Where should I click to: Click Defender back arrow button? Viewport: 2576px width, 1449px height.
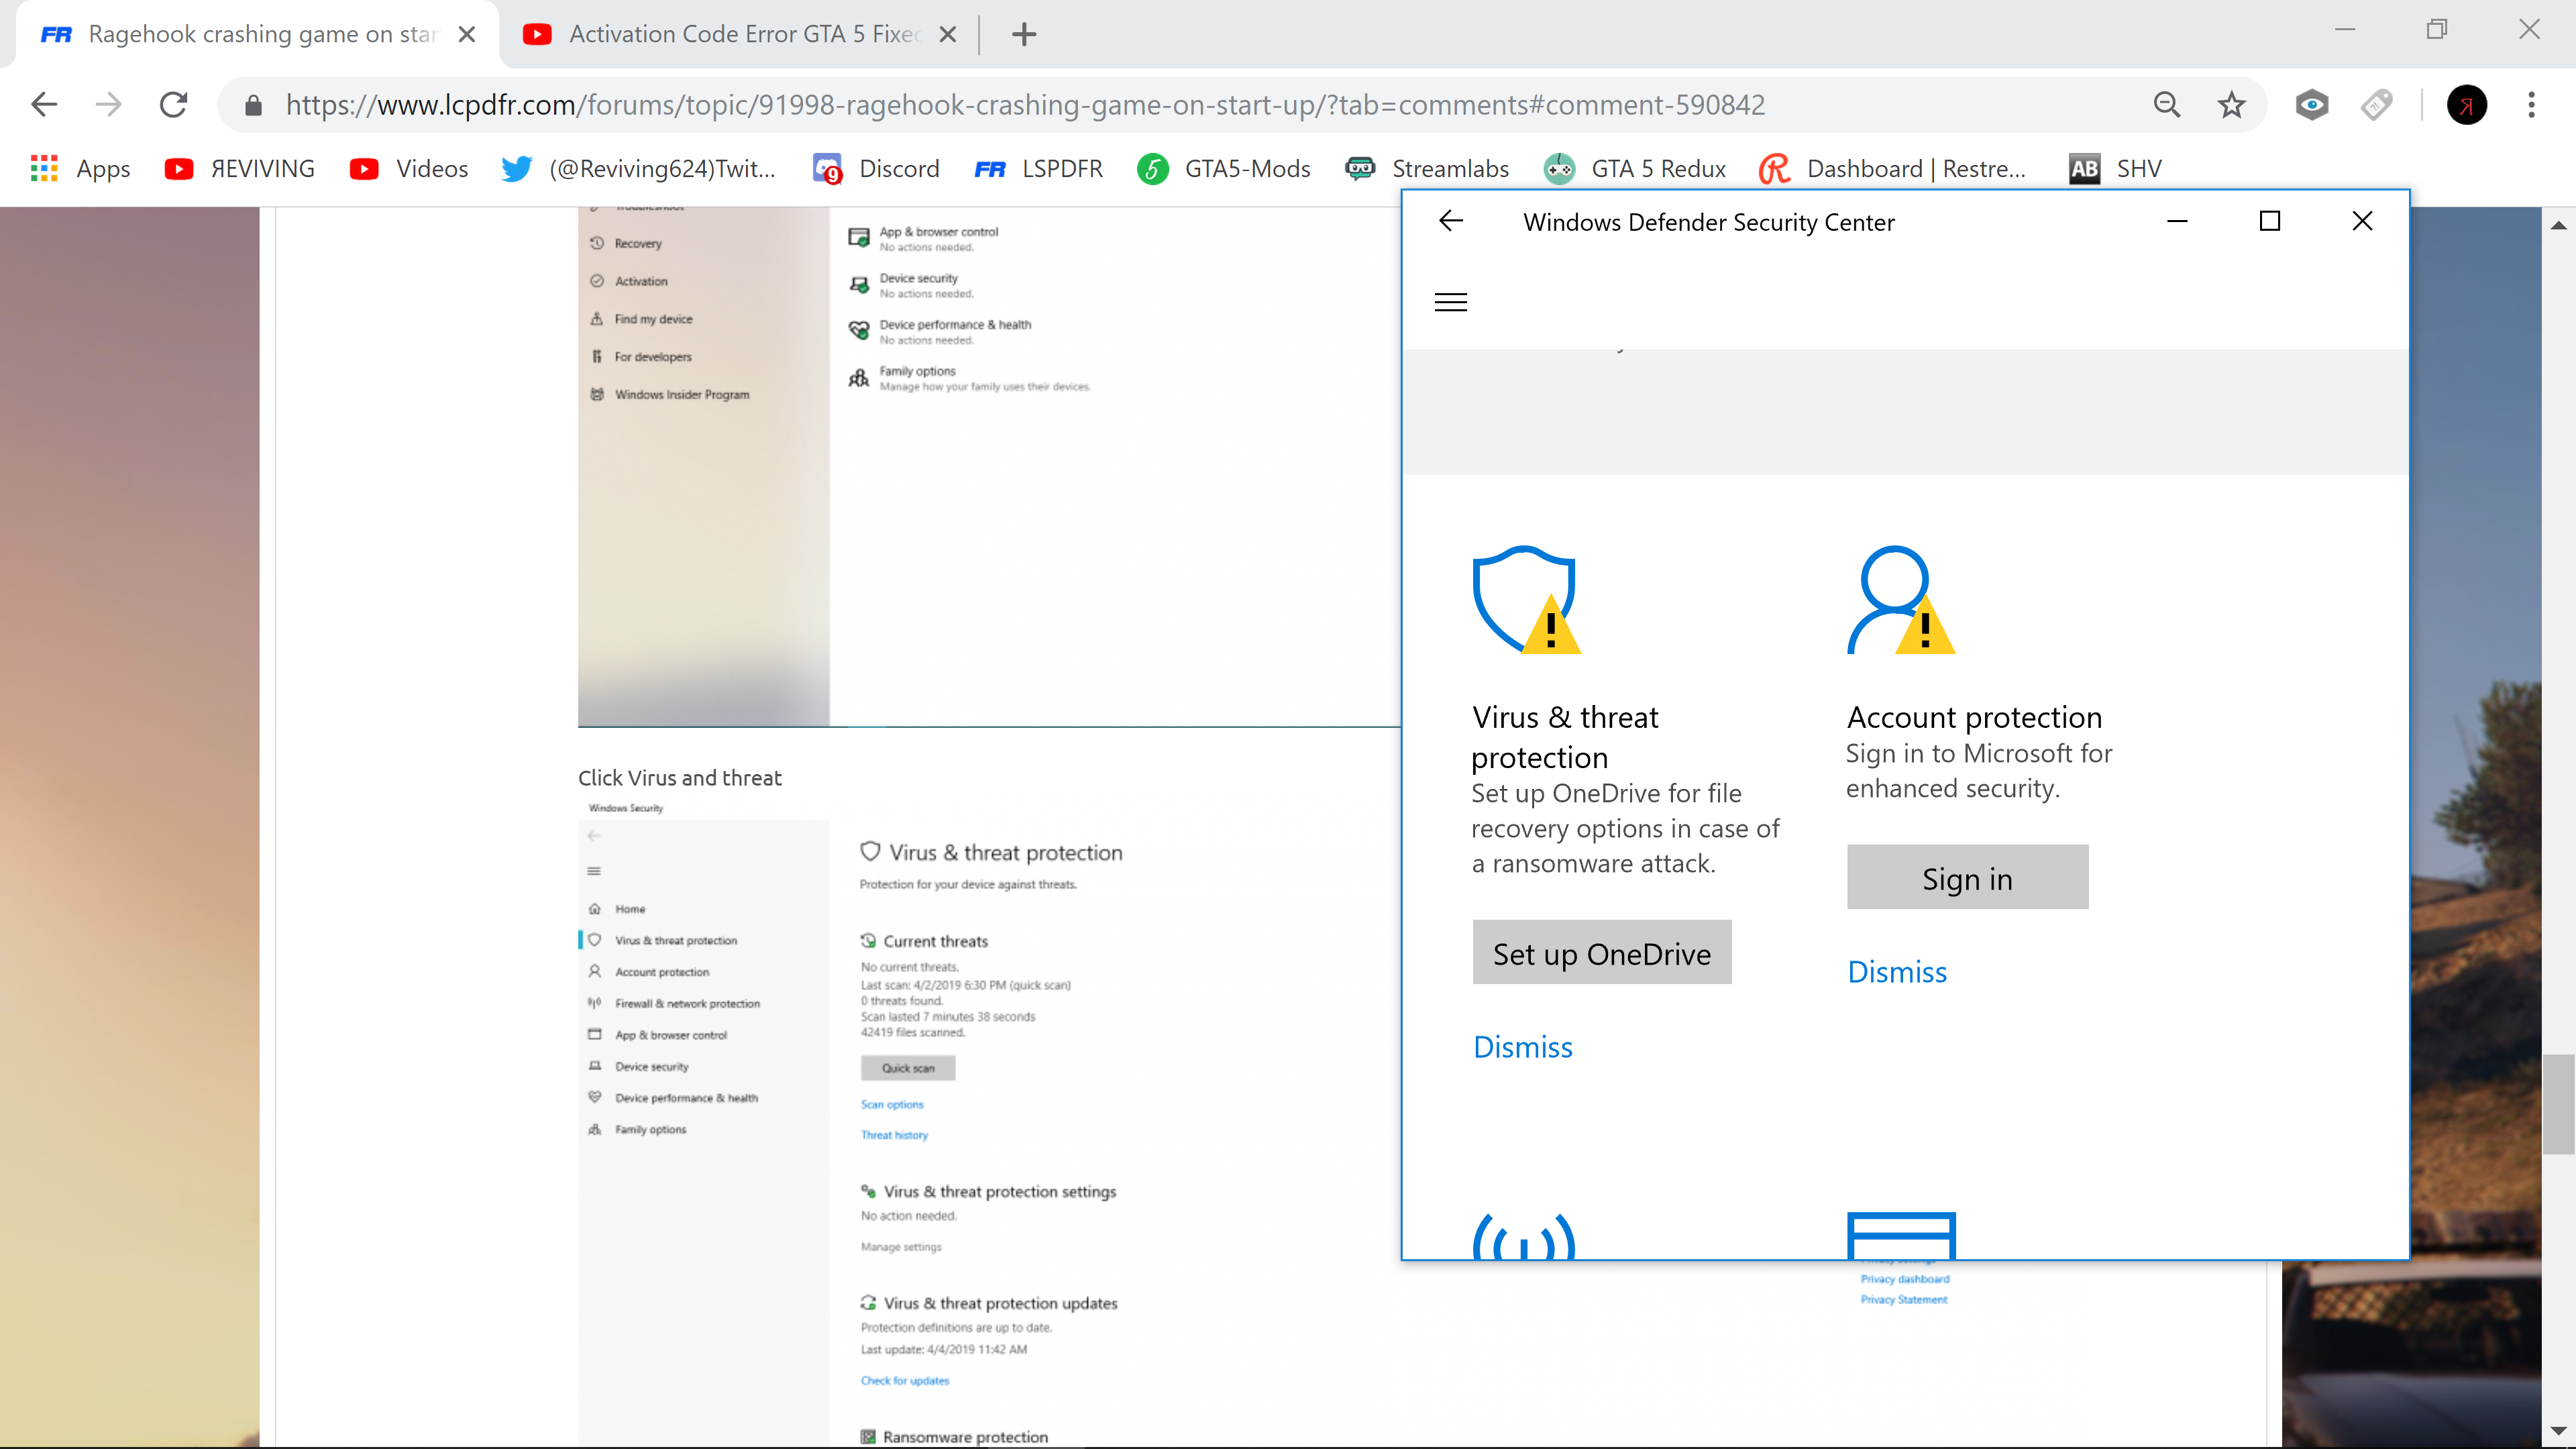[x=1450, y=221]
